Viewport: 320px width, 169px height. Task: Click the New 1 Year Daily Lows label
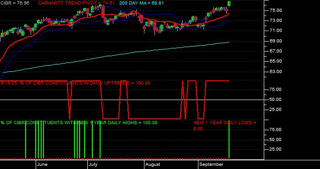click(225, 126)
